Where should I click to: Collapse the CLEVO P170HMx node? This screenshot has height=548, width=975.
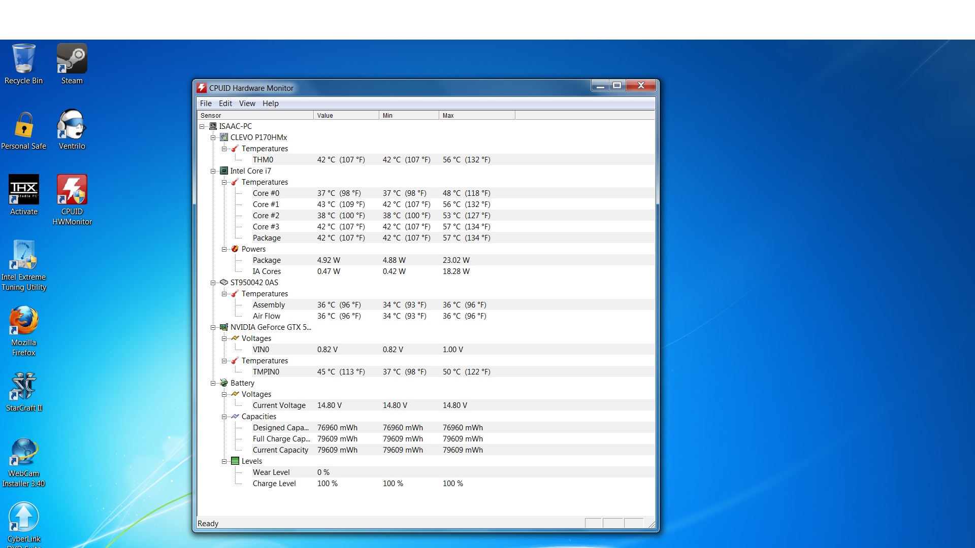pyautogui.click(x=213, y=138)
